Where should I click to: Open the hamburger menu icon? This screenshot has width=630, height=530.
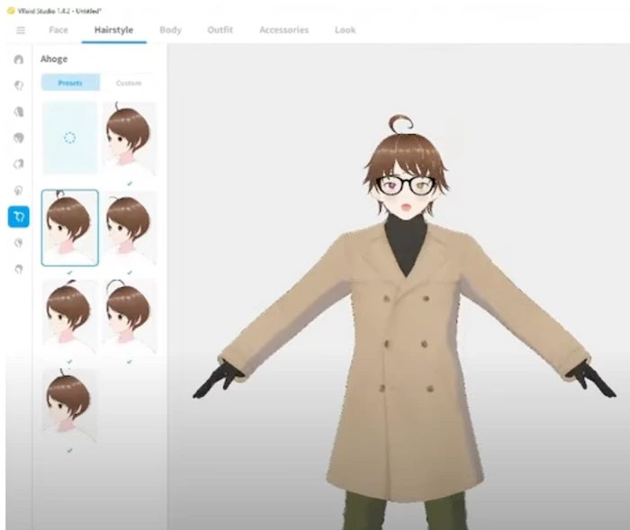point(21,30)
